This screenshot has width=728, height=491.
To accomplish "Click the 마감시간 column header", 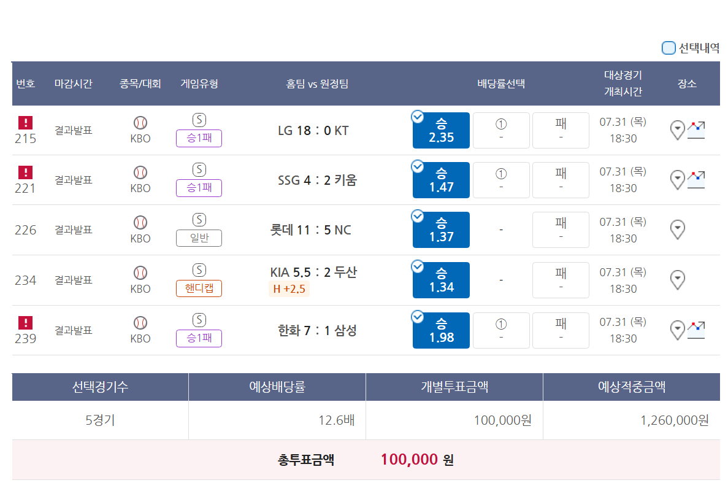I will coord(73,84).
